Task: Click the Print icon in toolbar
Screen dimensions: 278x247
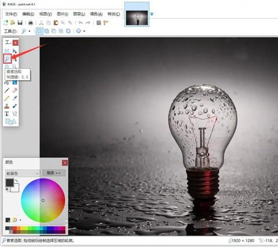Action: [31, 23]
